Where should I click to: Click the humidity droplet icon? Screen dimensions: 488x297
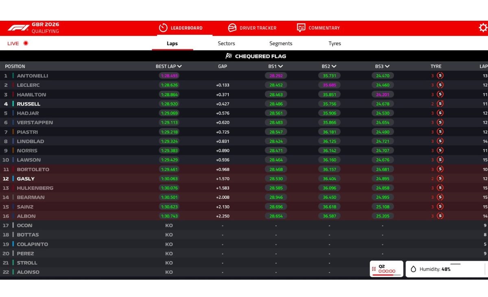[414, 269]
